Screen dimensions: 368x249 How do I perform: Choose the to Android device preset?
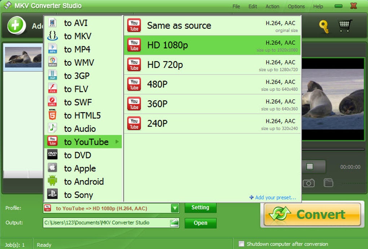pyautogui.click(x=83, y=182)
